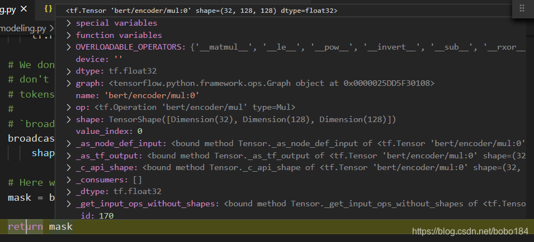The height and width of the screenshot is (242, 534).
Task: Expand the special variables group
Action: (69, 23)
